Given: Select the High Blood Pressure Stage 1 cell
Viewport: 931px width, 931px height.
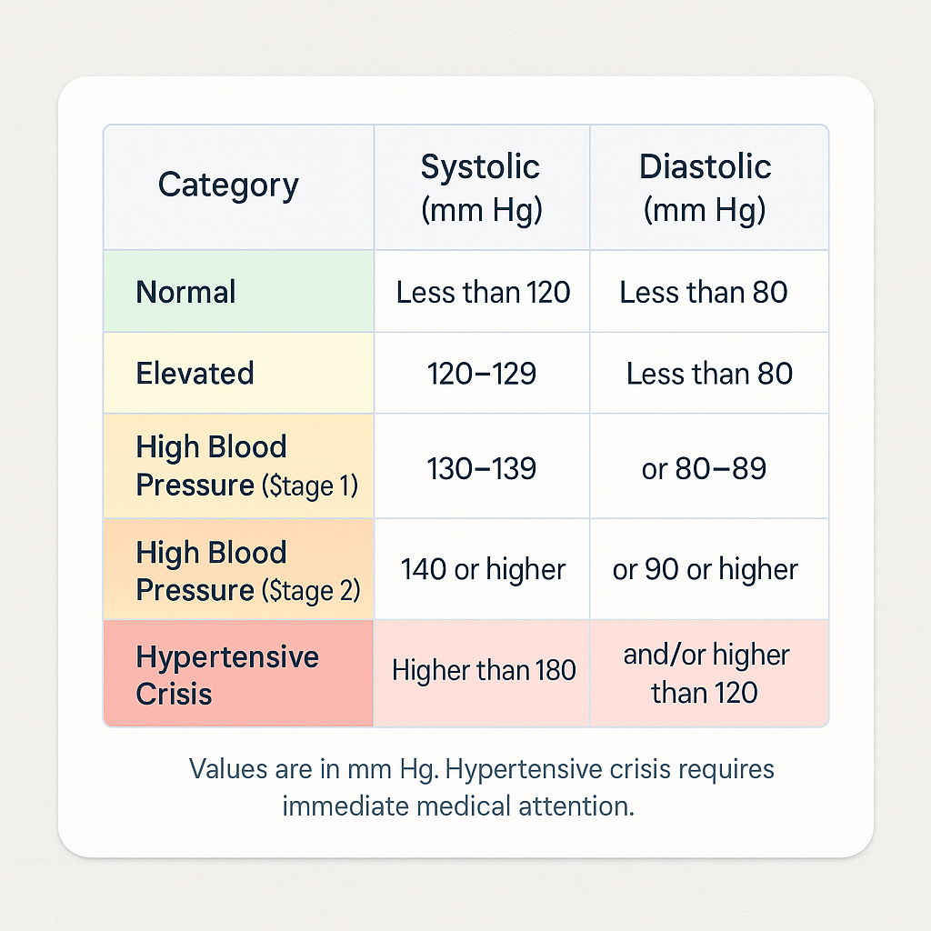Looking at the screenshot, I should coord(245,466).
